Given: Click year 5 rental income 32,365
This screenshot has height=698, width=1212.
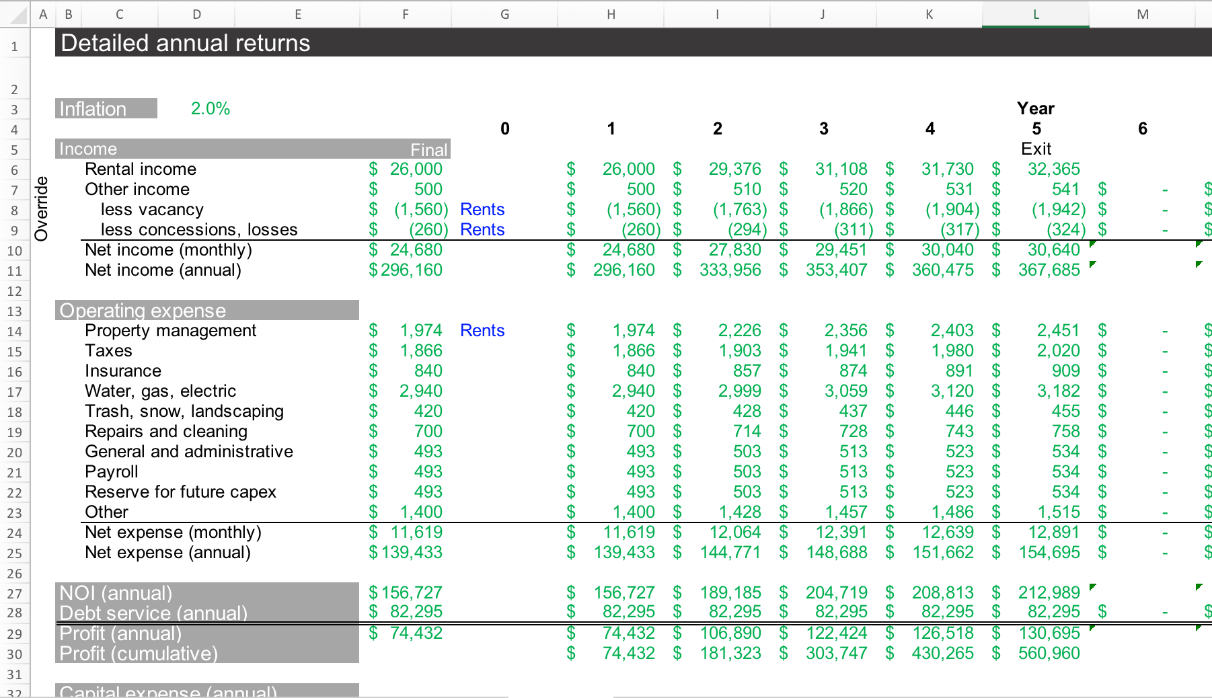Looking at the screenshot, I should [1053, 169].
